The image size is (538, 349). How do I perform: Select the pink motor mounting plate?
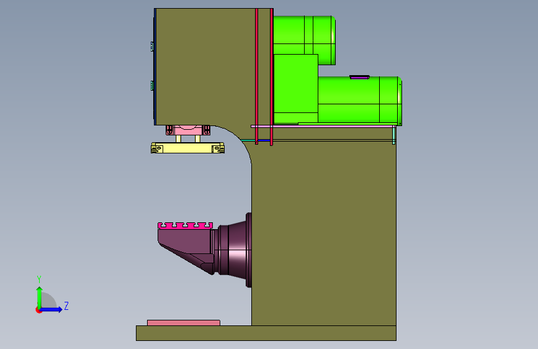pos(323,127)
